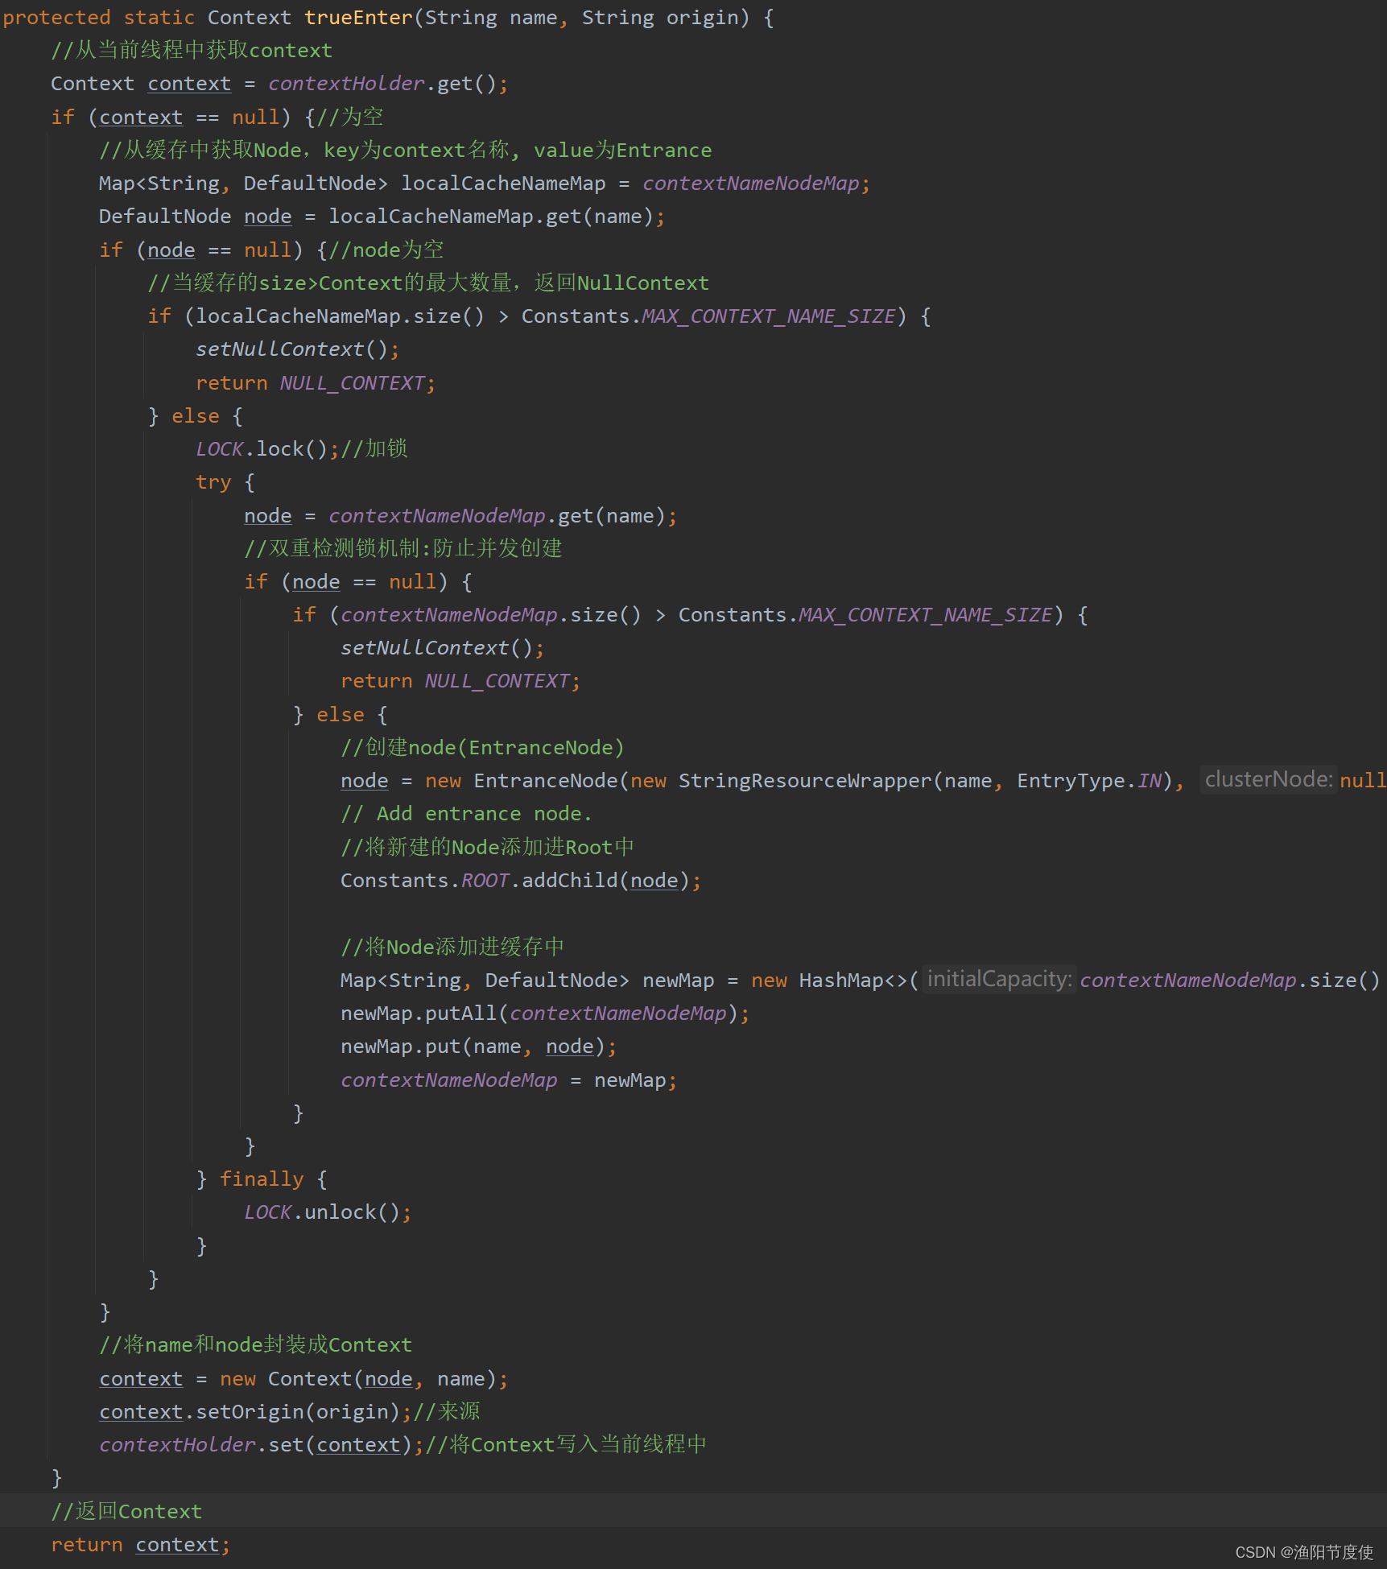The width and height of the screenshot is (1387, 1569).
Task: Click the first setNullContext() call
Action: click(297, 349)
